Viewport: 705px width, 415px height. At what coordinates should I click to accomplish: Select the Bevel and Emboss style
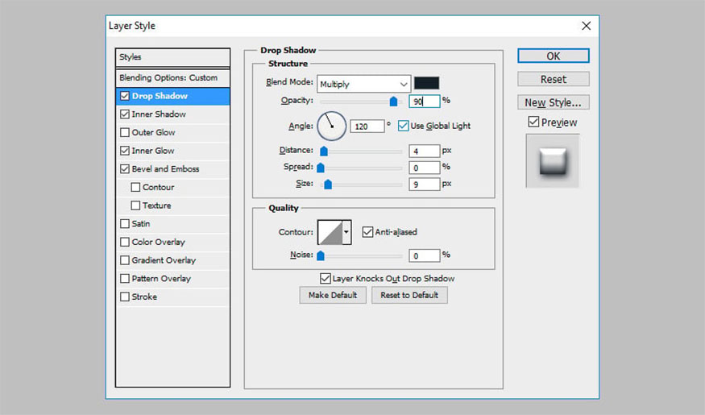coord(165,169)
